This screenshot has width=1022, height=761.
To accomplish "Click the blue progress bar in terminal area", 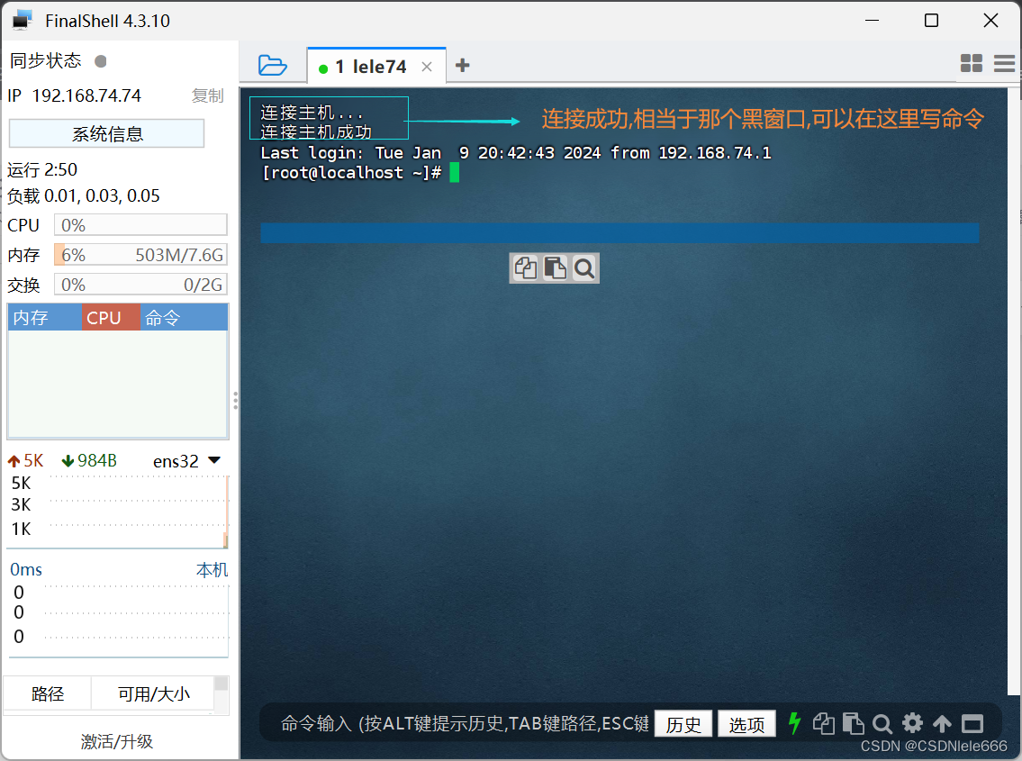I will [620, 231].
